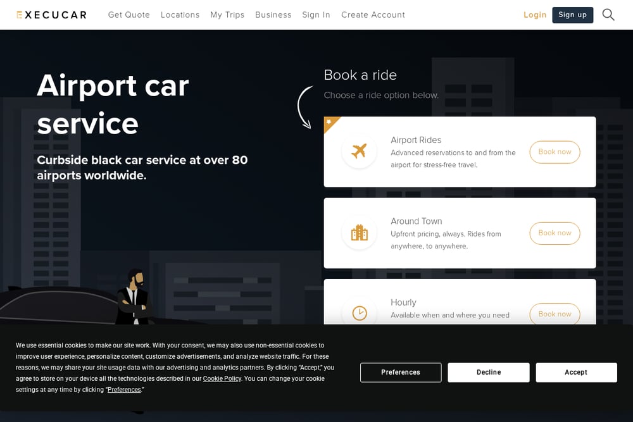Click the buildings icon for Around Town
Image resolution: width=633 pixels, height=422 pixels.
359,233
